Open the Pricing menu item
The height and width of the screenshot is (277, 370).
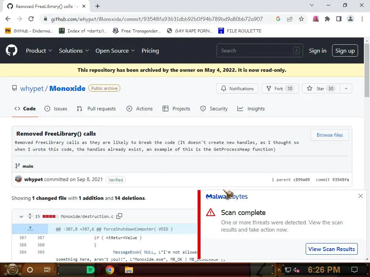(150, 50)
